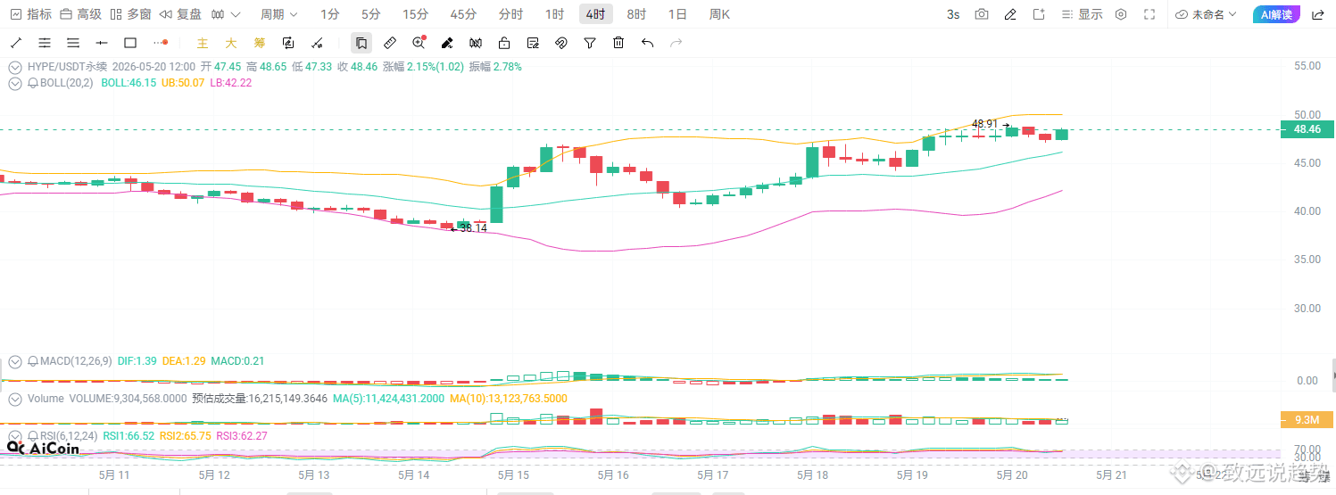
Task: Select the 8时 timeframe
Action: [636, 14]
